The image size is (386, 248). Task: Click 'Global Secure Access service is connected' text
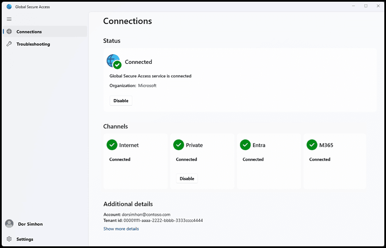click(150, 76)
